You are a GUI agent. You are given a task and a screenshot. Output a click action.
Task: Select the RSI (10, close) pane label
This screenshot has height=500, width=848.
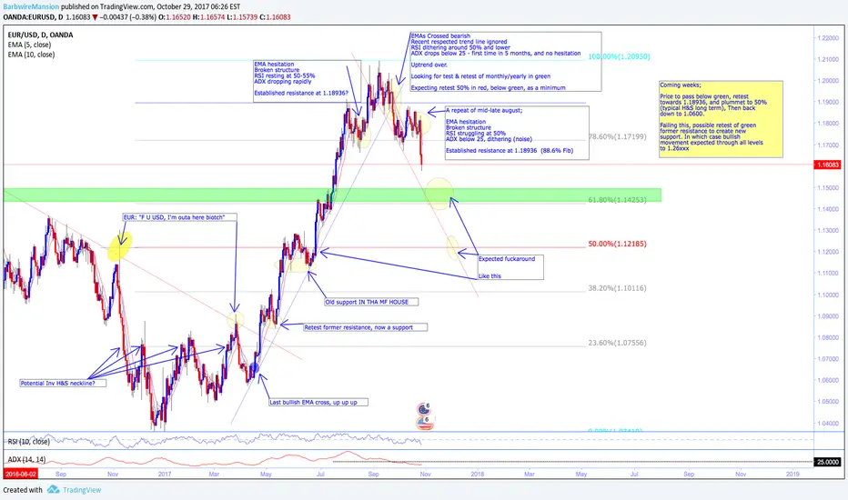(29, 442)
